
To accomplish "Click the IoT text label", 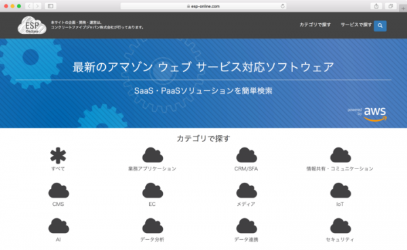I will (x=340, y=204).
